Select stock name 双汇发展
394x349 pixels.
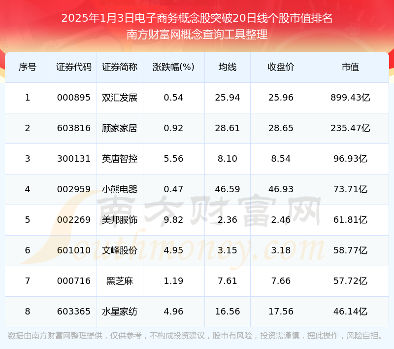point(120,98)
